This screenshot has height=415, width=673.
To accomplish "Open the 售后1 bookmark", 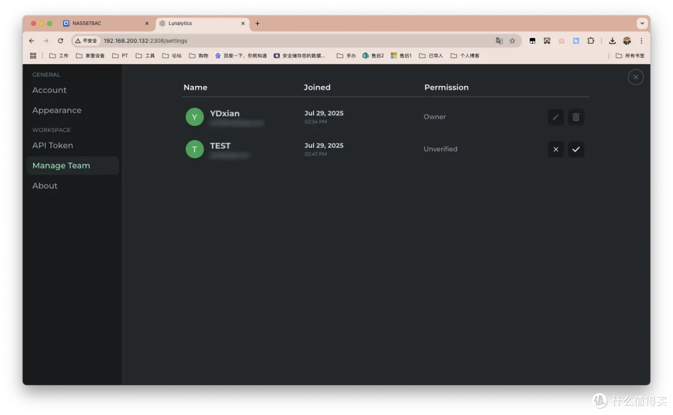I will [401, 56].
